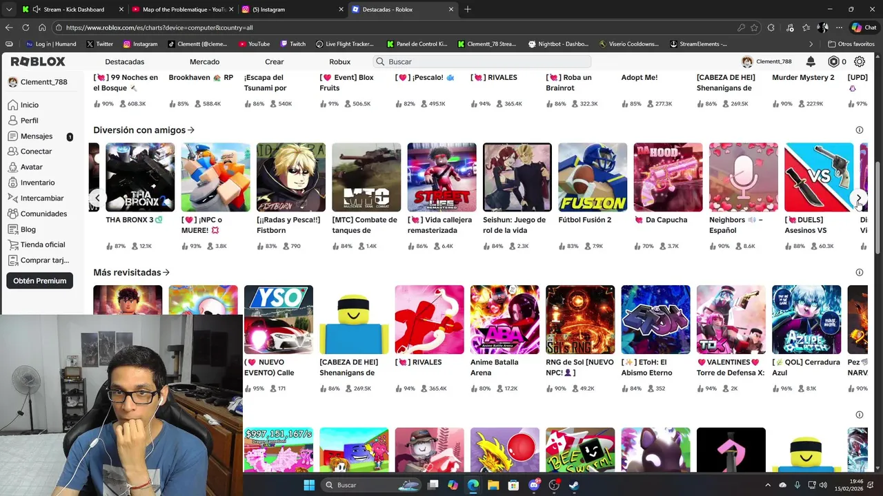Switch to the Stream - Kick Dashboard tab
This screenshot has width=883, height=496.
pos(72,10)
